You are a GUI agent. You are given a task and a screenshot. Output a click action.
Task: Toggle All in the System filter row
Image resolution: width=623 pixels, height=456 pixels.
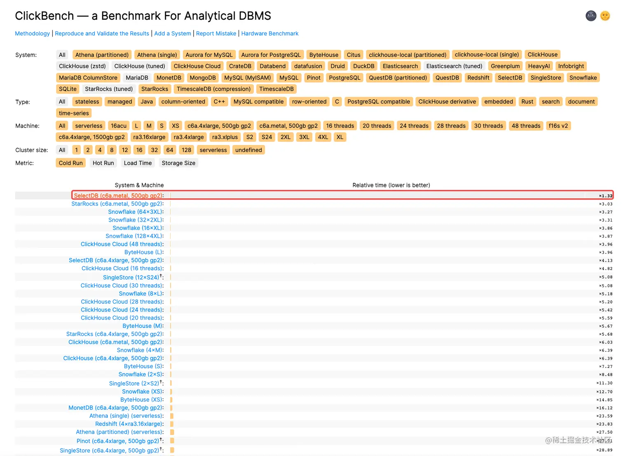tap(62, 55)
